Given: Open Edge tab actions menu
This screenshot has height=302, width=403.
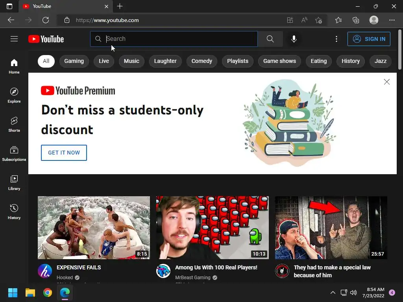Looking at the screenshot, I should point(9,6).
